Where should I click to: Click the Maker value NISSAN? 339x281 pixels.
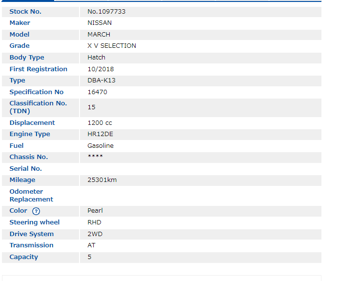coord(100,23)
